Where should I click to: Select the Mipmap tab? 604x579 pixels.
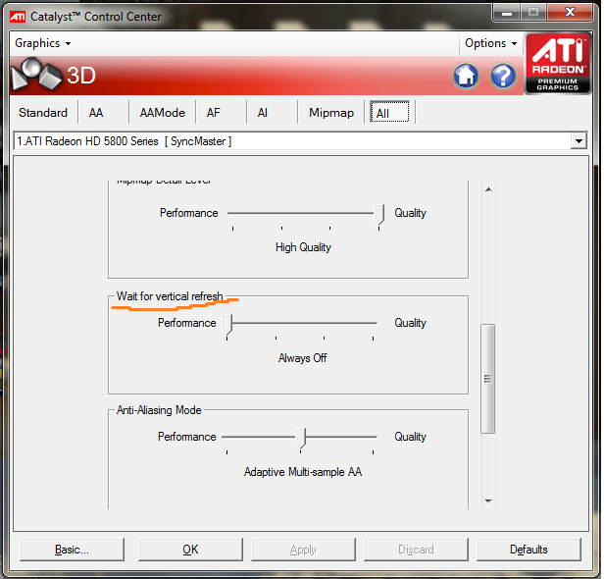coord(331,113)
